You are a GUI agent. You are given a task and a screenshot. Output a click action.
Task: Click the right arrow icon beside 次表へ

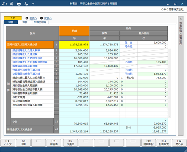click(41, 18)
